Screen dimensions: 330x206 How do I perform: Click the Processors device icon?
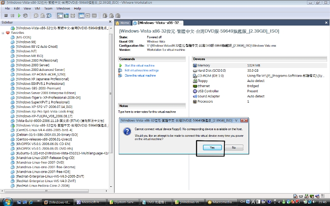[195, 101]
